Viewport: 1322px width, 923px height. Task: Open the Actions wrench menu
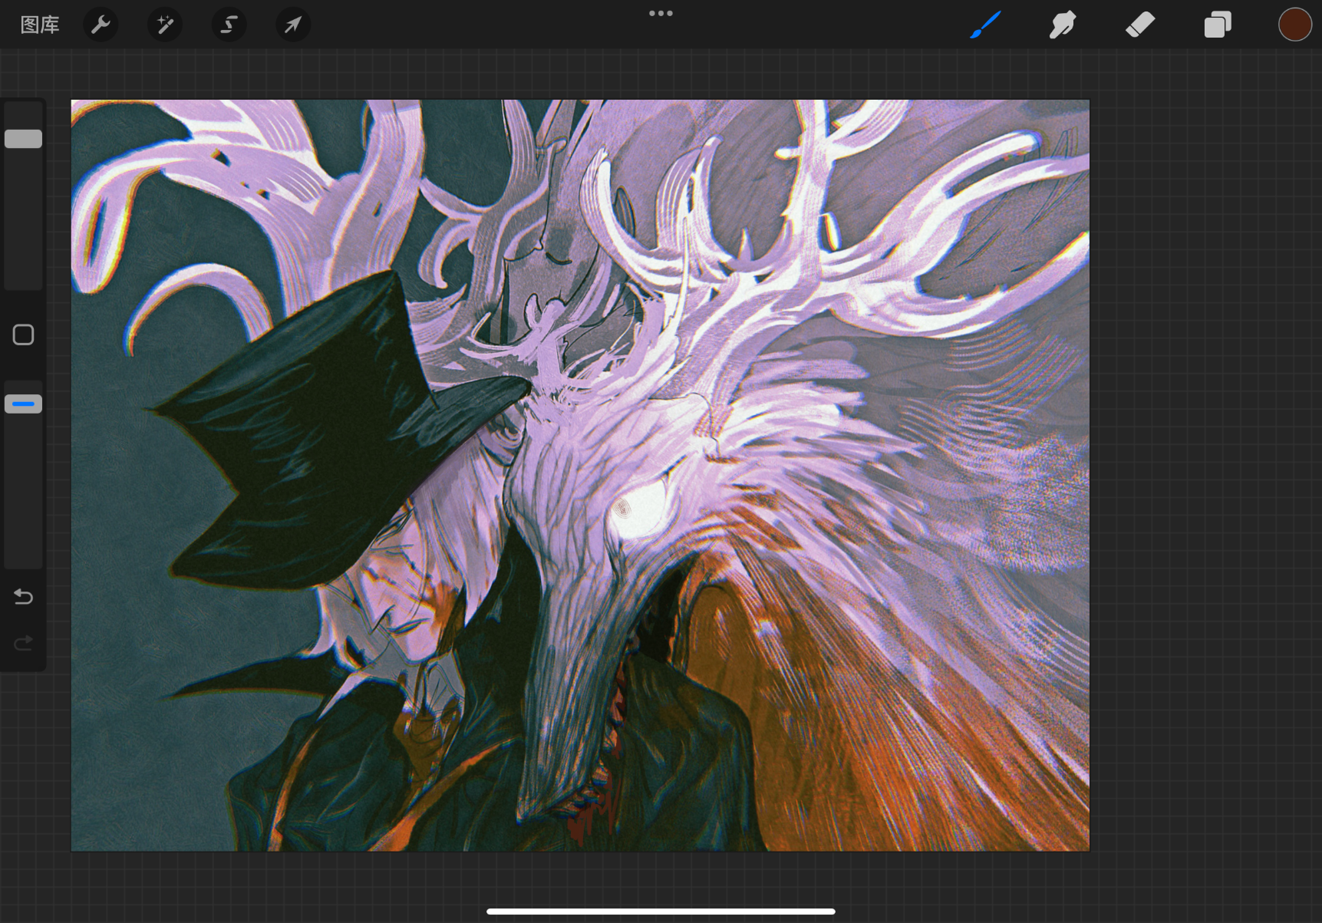tap(101, 25)
